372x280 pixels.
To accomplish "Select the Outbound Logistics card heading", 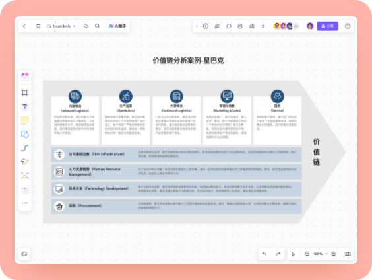I will coord(176,108).
